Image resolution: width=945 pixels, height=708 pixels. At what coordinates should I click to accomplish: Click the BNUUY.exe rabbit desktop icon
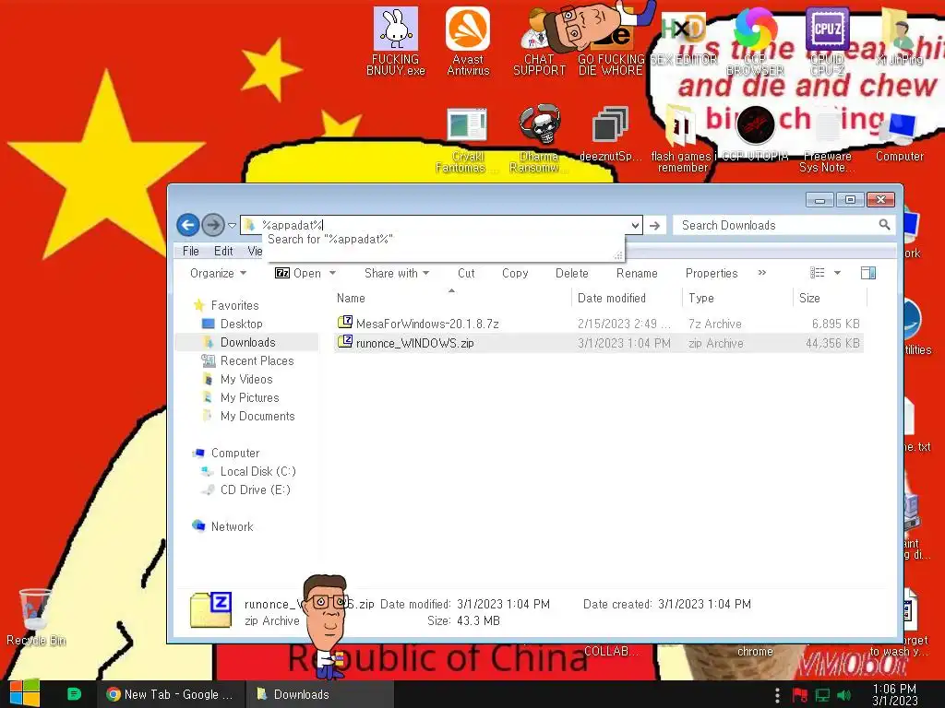pos(395,41)
